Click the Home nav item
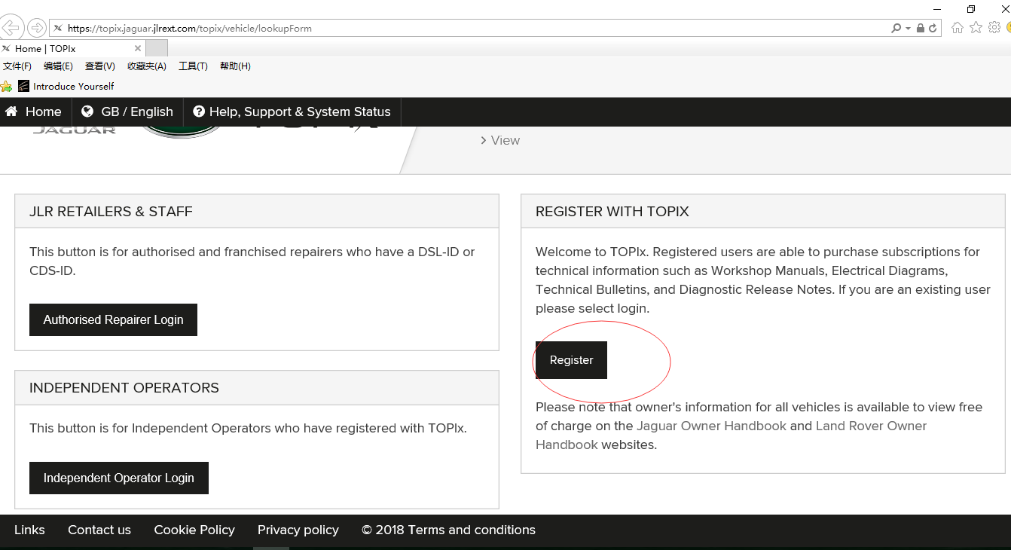This screenshot has width=1011, height=550. 34,112
